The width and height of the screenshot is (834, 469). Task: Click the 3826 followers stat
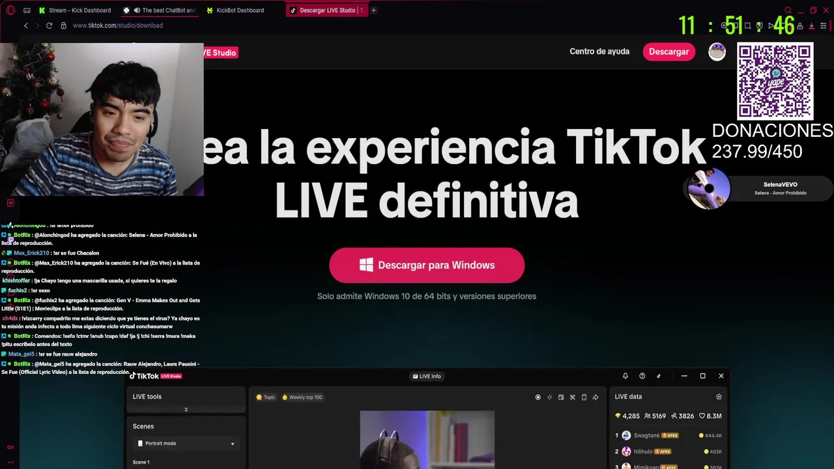683,416
